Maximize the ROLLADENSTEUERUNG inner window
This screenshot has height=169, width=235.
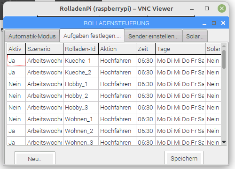[214, 23]
